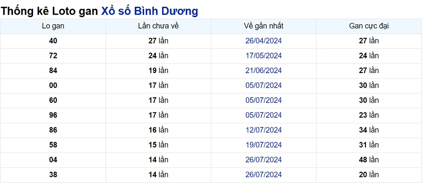422x183 pixels.
Task: Click Gan cực đại '48 lần' in row 04
Action: [369, 160]
